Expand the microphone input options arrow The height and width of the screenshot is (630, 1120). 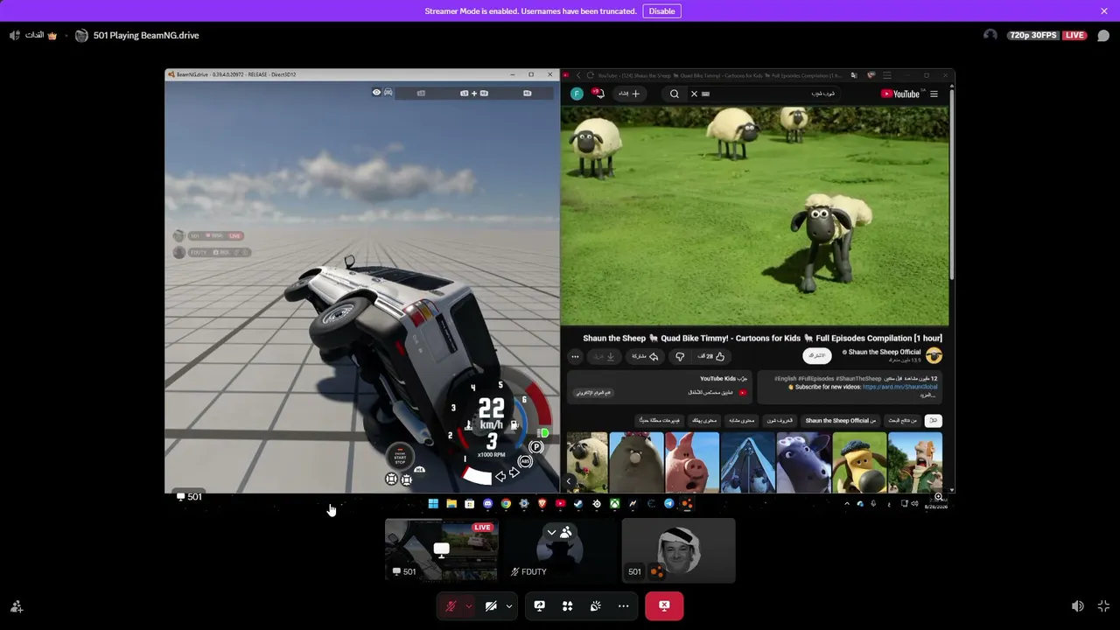click(x=468, y=606)
